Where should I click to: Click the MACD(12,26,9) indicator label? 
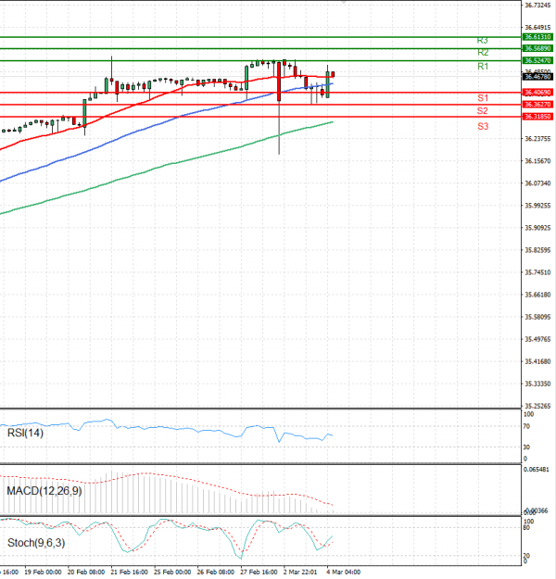pyautogui.click(x=44, y=491)
